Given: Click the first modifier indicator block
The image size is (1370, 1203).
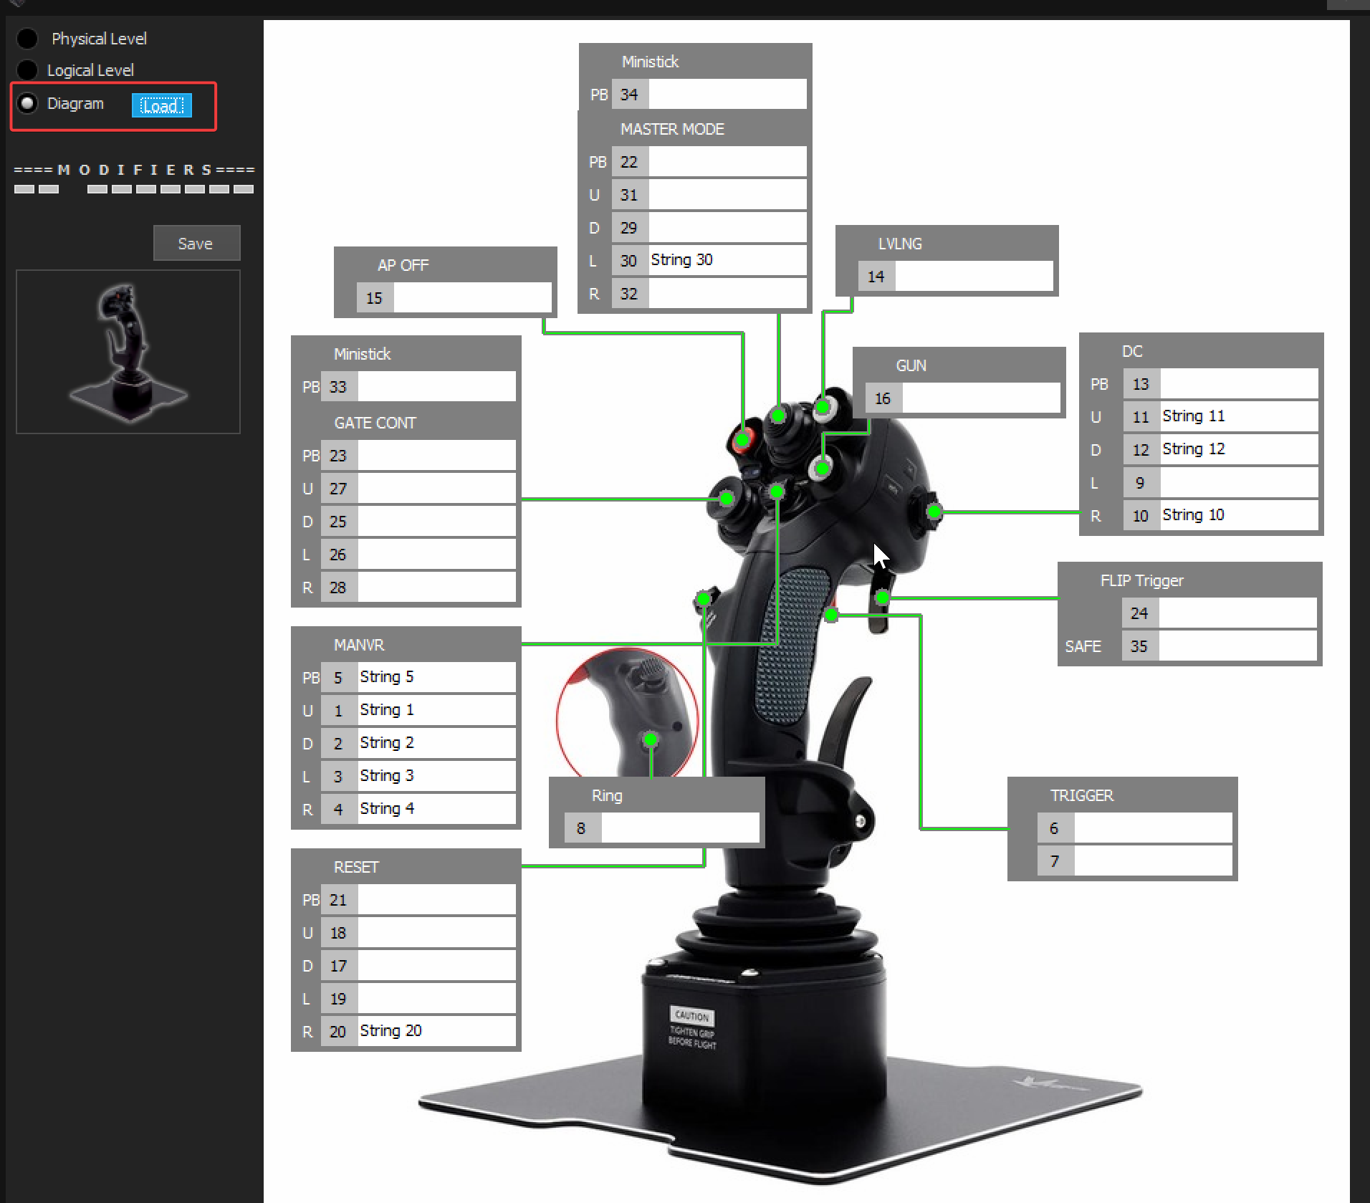Looking at the screenshot, I should (24, 189).
